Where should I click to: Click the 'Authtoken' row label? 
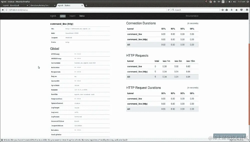pyautogui.click(x=55, y=68)
